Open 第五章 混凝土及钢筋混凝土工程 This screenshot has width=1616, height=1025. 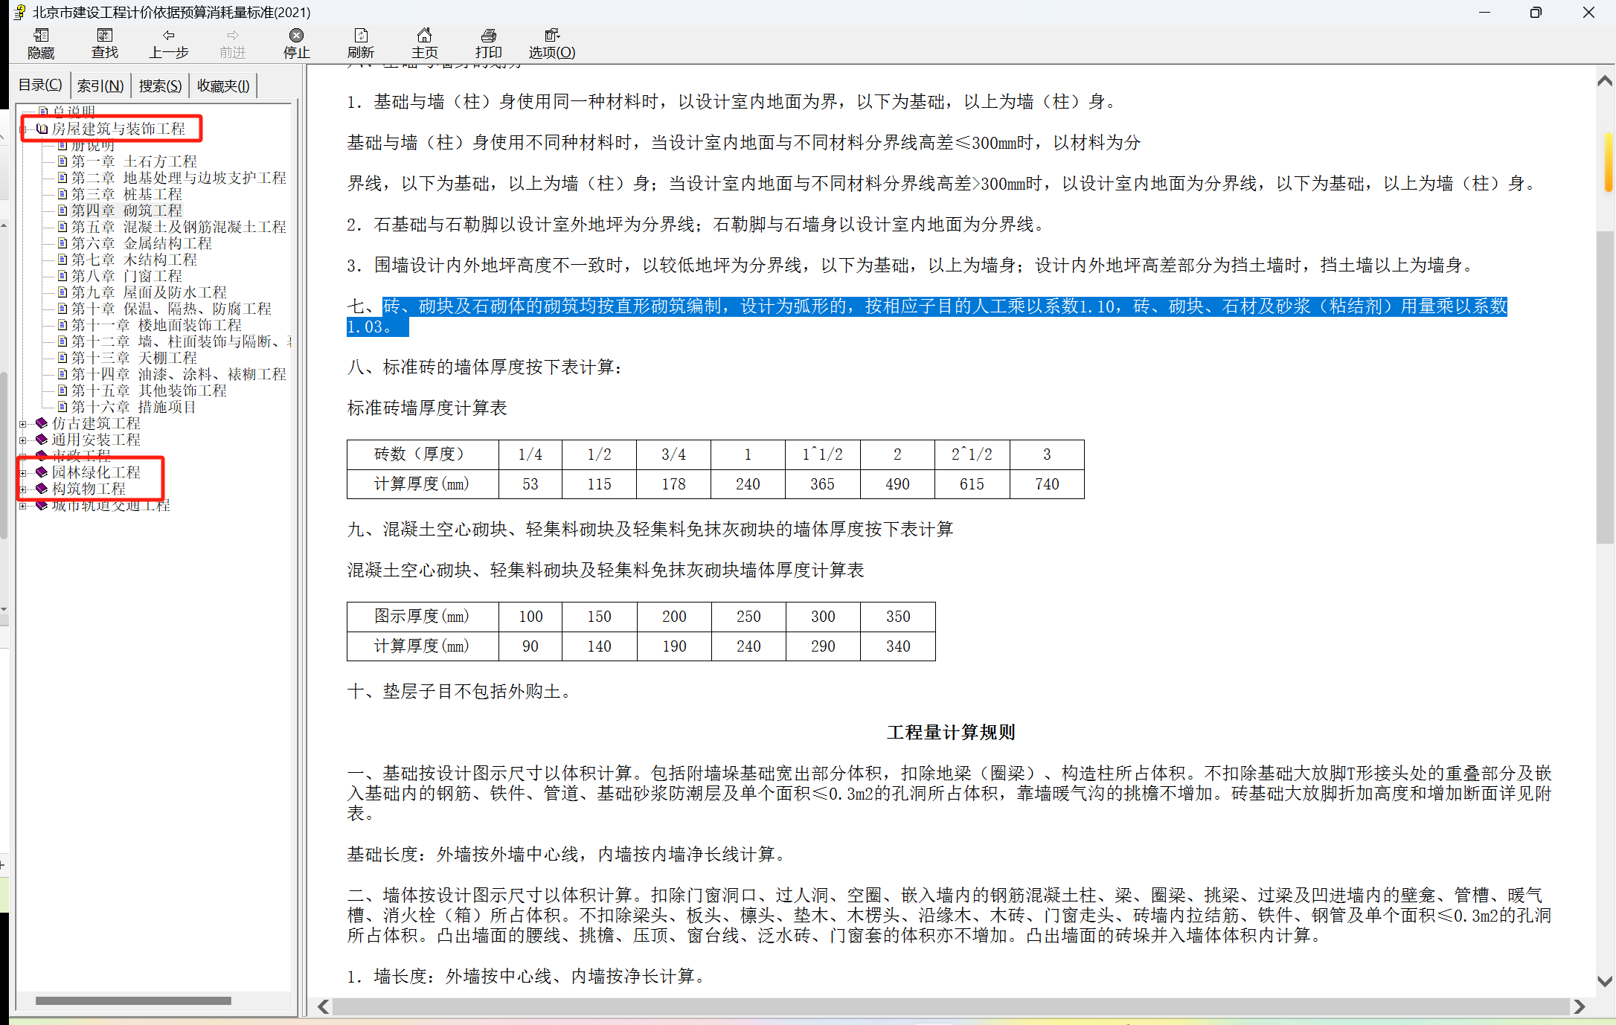(x=179, y=227)
